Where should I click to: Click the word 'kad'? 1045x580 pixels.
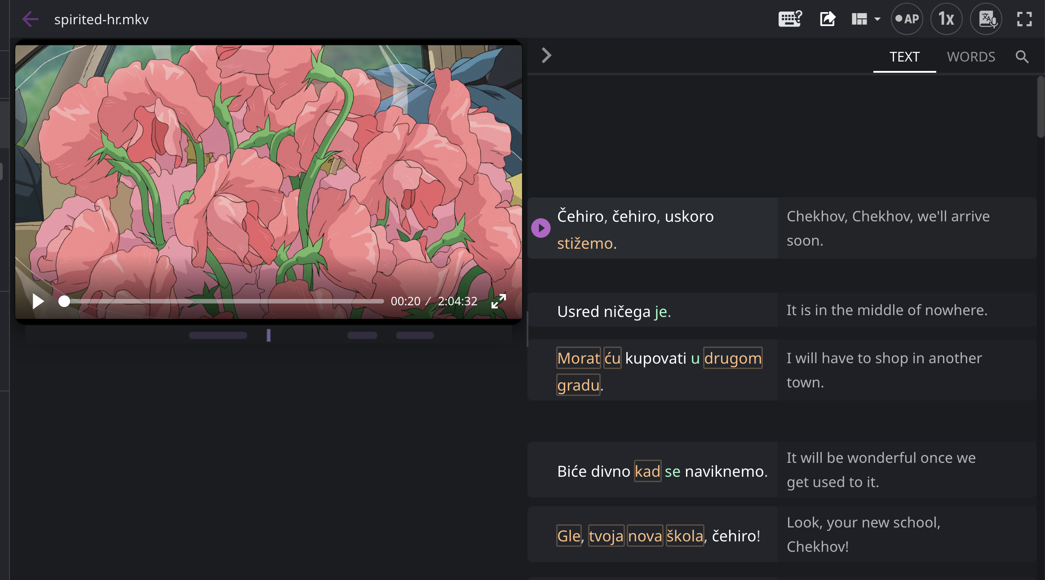(647, 471)
